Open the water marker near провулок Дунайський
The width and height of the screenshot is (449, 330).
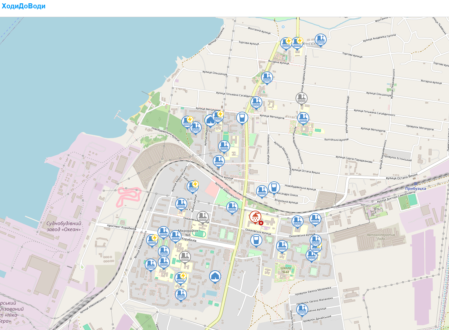[x=302, y=310]
